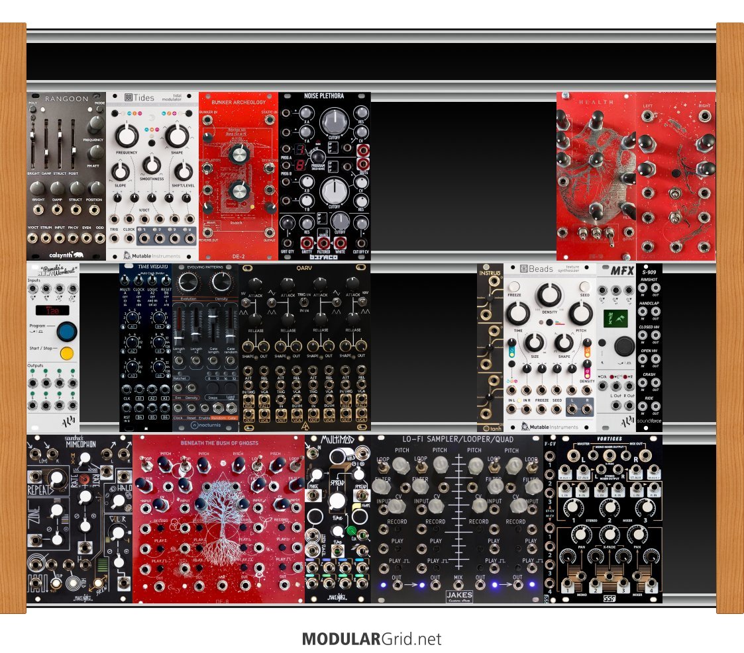
Task: Click the Rangoon POLY button
Action: (32, 109)
